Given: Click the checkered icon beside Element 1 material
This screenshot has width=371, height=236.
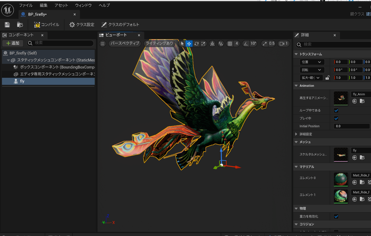Looking at the screenshot, I should coord(369,199).
